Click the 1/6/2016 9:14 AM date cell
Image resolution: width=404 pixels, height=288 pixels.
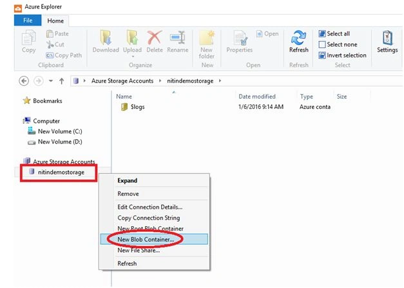261,107
